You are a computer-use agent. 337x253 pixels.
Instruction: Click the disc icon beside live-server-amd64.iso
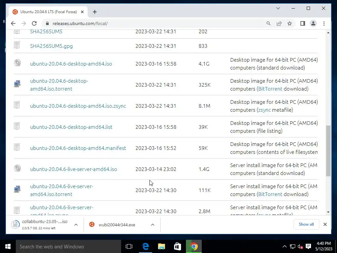(17, 168)
